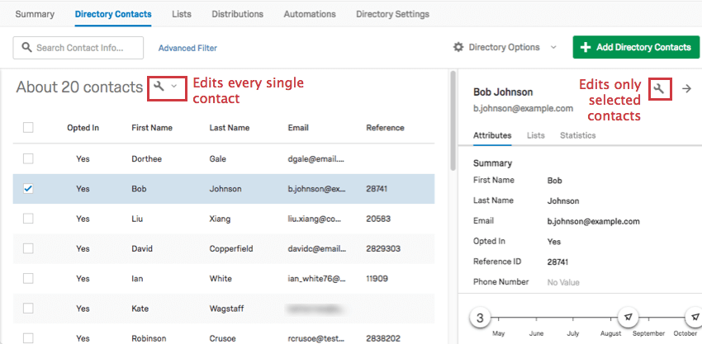Image resolution: width=702 pixels, height=344 pixels.
Task: Select the Liu Xiang row checkbox
Action: point(28,219)
